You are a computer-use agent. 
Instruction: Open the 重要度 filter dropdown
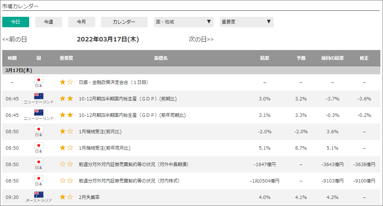coord(247,22)
